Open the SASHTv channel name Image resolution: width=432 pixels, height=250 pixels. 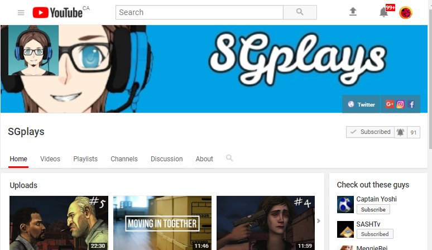click(x=368, y=224)
